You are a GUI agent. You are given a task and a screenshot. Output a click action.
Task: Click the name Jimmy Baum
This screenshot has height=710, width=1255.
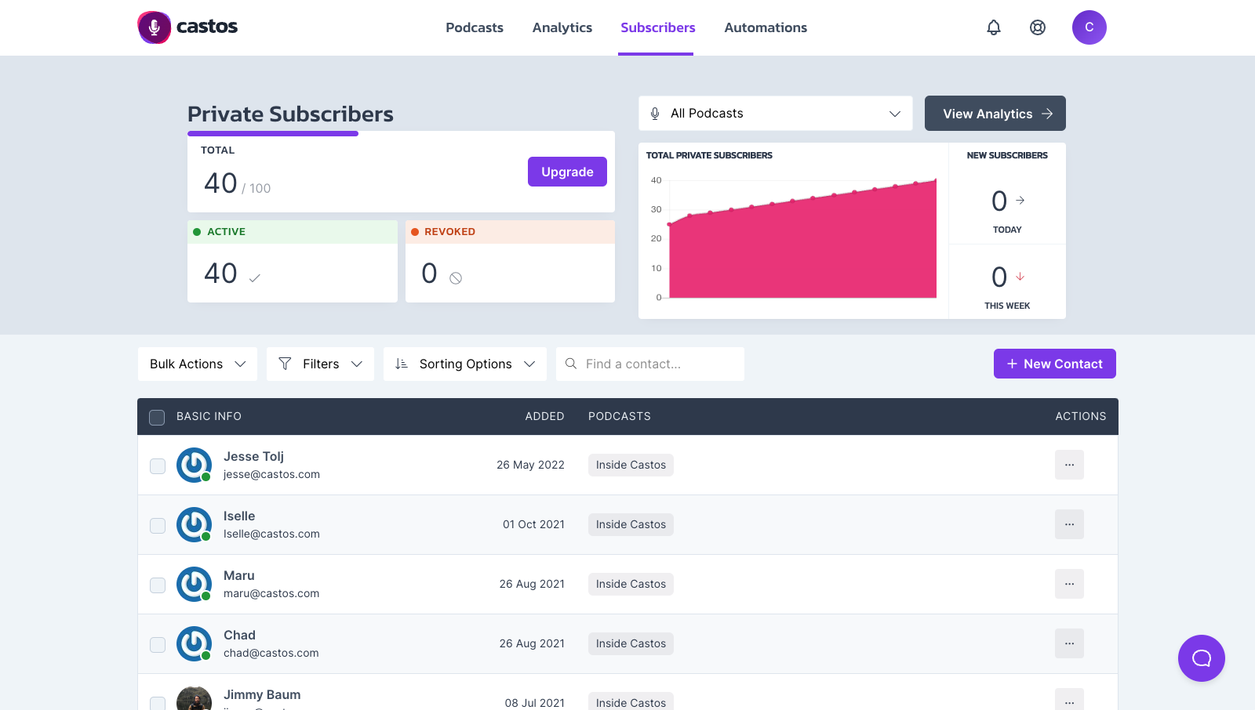262,694
